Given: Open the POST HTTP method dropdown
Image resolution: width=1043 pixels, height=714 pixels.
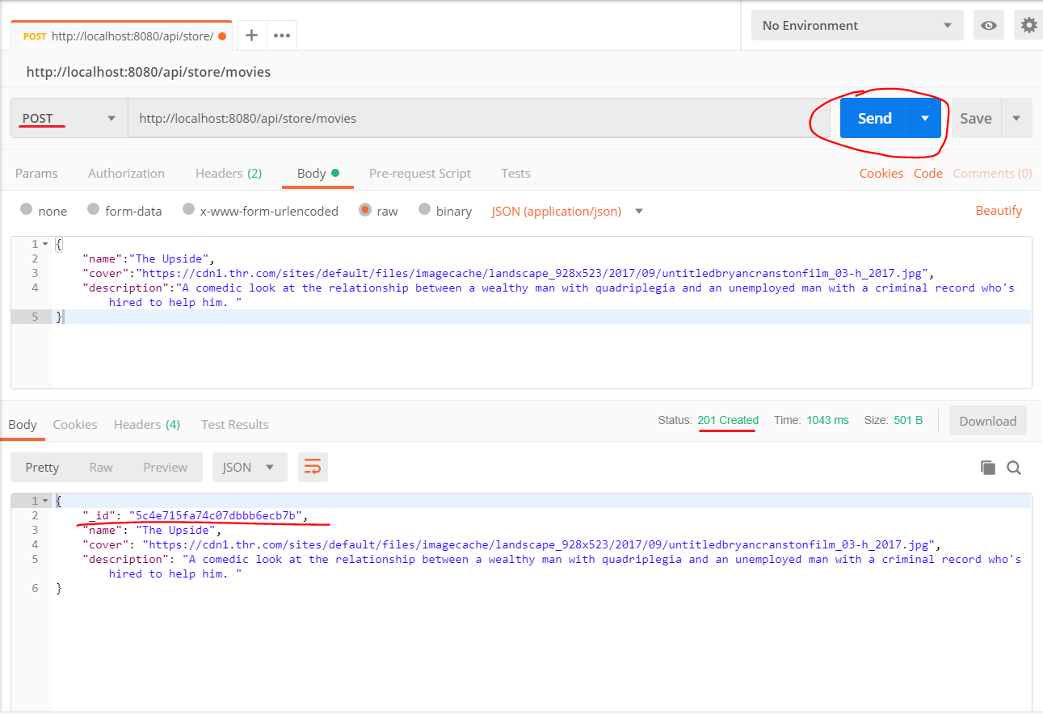Looking at the screenshot, I should (x=69, y=118).
